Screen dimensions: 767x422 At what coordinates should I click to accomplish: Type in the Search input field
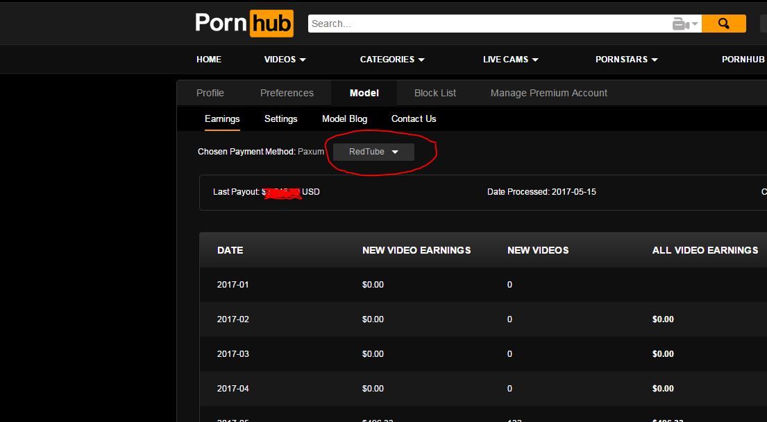[x=486, y=24]
